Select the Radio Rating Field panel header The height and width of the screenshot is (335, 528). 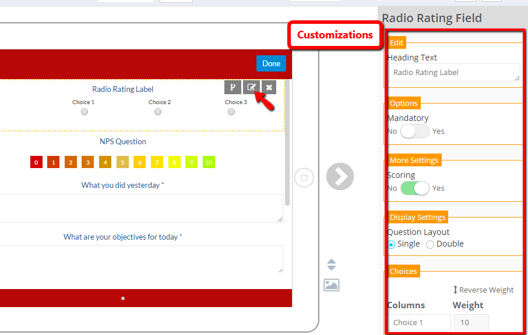[x=432, y=18]
